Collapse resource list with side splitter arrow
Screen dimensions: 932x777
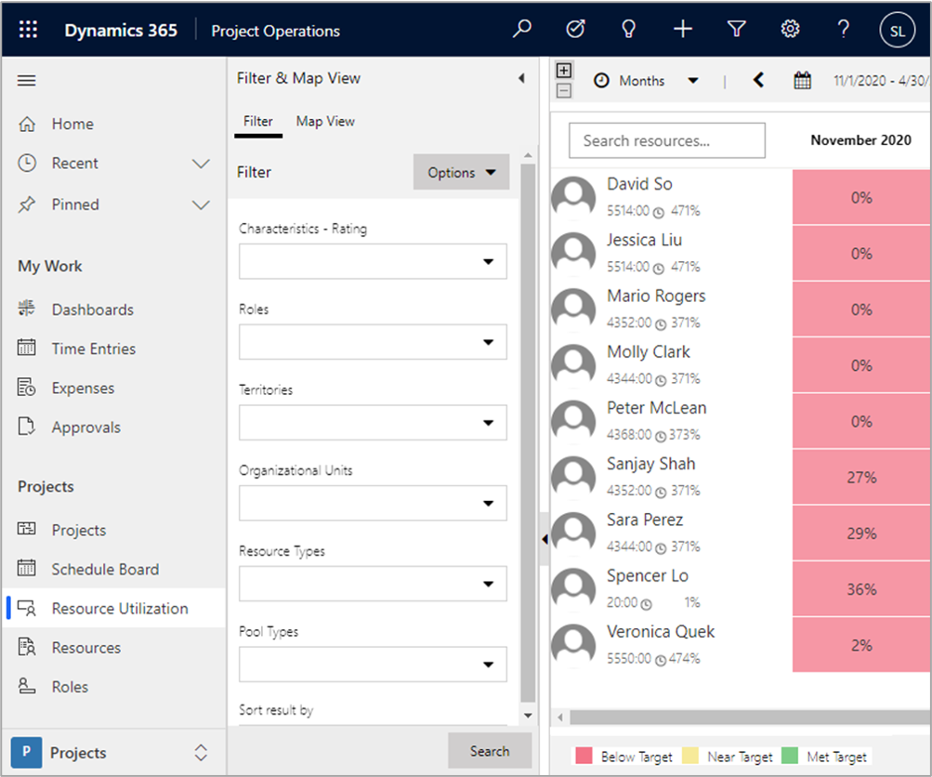click(x=545, y=539)
